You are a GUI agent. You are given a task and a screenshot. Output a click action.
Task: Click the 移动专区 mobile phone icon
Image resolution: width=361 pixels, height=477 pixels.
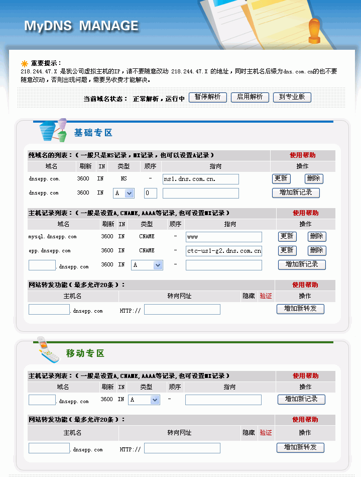48,350
